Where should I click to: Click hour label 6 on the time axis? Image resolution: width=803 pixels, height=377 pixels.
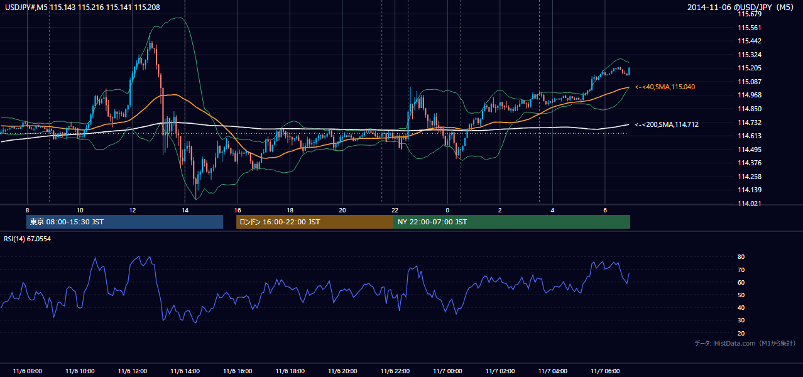(x=604, y=209)
